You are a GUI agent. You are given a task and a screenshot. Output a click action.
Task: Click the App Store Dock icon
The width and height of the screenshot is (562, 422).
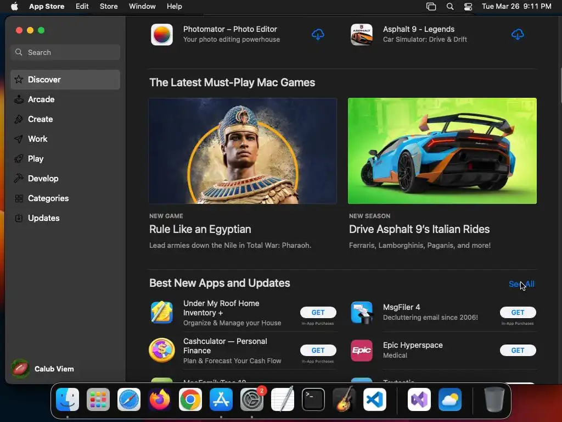[221, 399]
